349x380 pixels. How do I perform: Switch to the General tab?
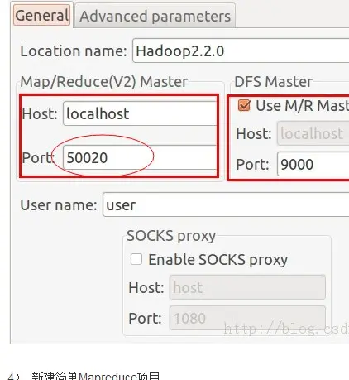[x=41, y=15]
